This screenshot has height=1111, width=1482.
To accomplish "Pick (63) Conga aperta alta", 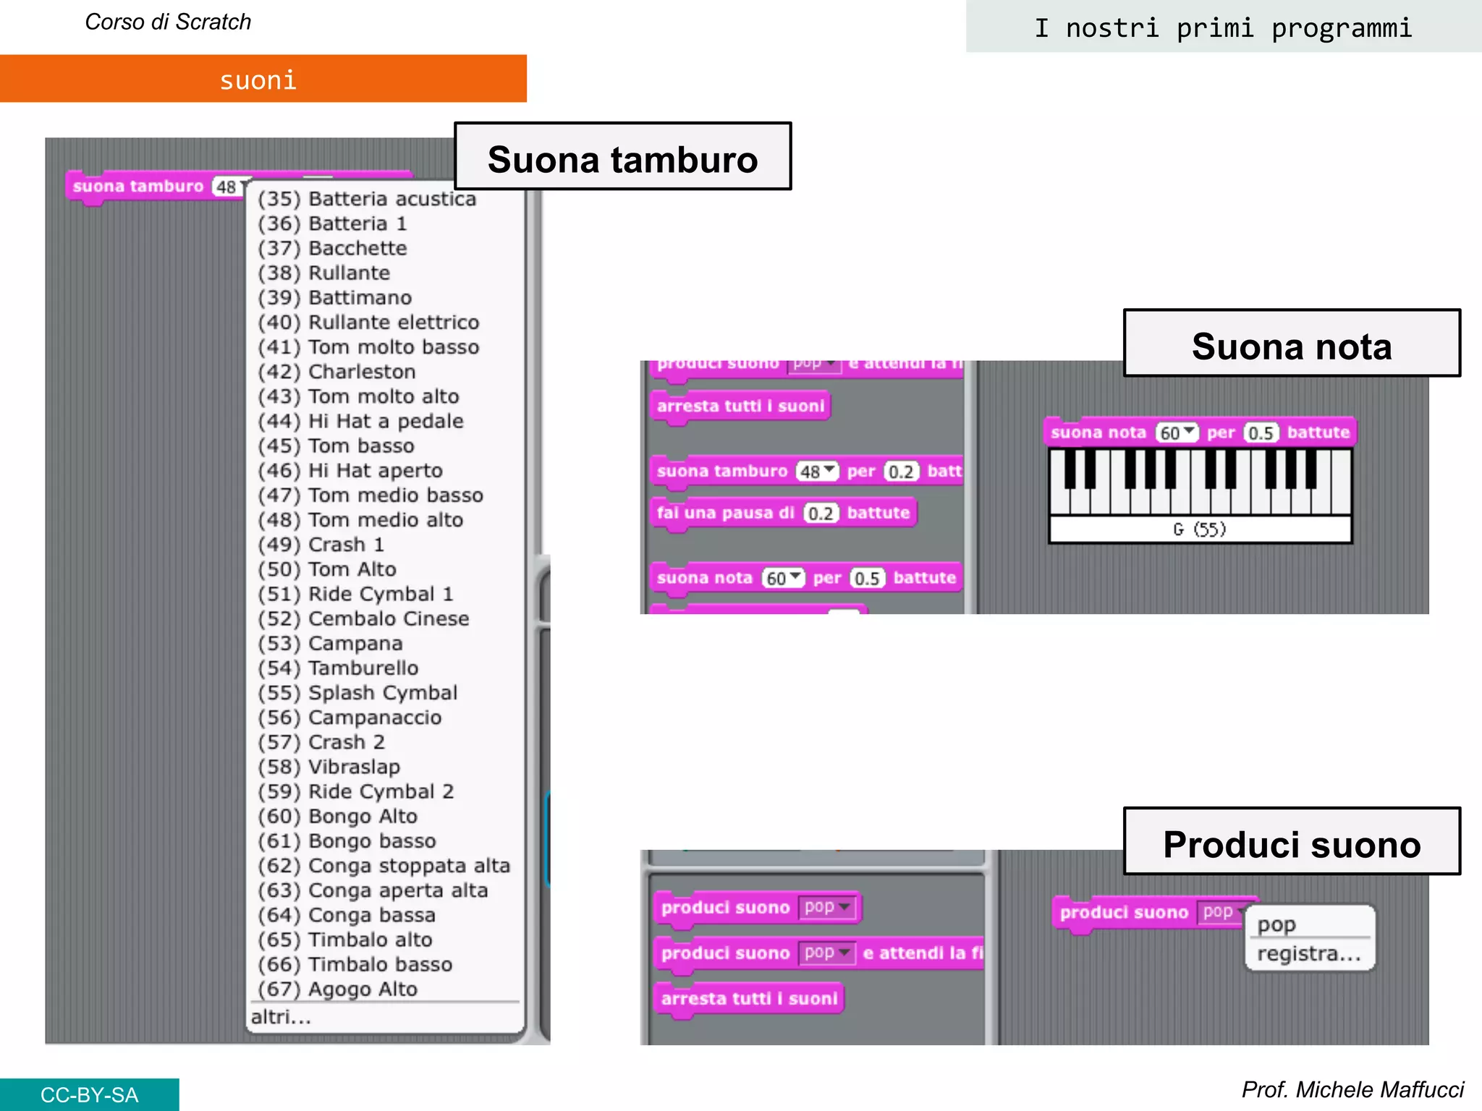I will (x=373, y=890).
